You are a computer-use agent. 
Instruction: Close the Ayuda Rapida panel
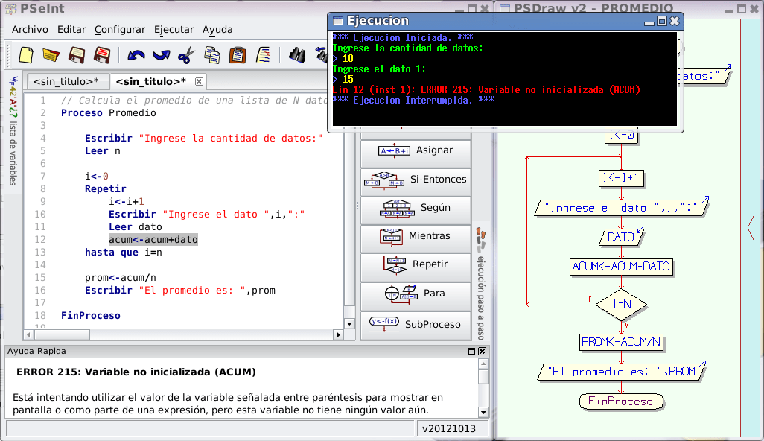pyautogui.click(x=482, y=352)
